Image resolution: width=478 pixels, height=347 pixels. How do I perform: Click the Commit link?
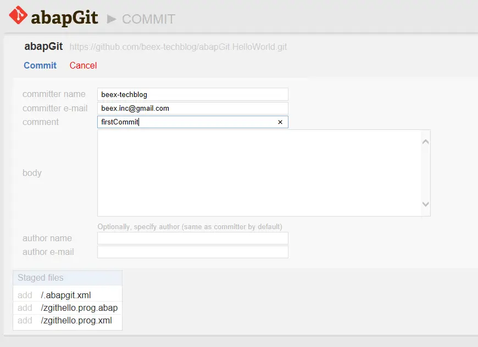40,65
